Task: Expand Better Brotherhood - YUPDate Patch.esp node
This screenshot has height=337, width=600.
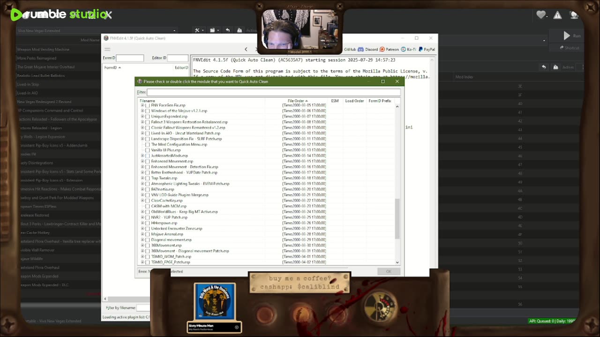Action: [x=142, y=173]
